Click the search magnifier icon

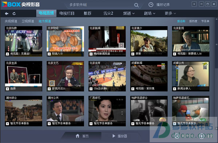[x=136, y=5]
